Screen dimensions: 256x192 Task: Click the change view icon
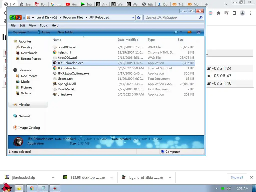pyautogui.click(x=176, y=32)
